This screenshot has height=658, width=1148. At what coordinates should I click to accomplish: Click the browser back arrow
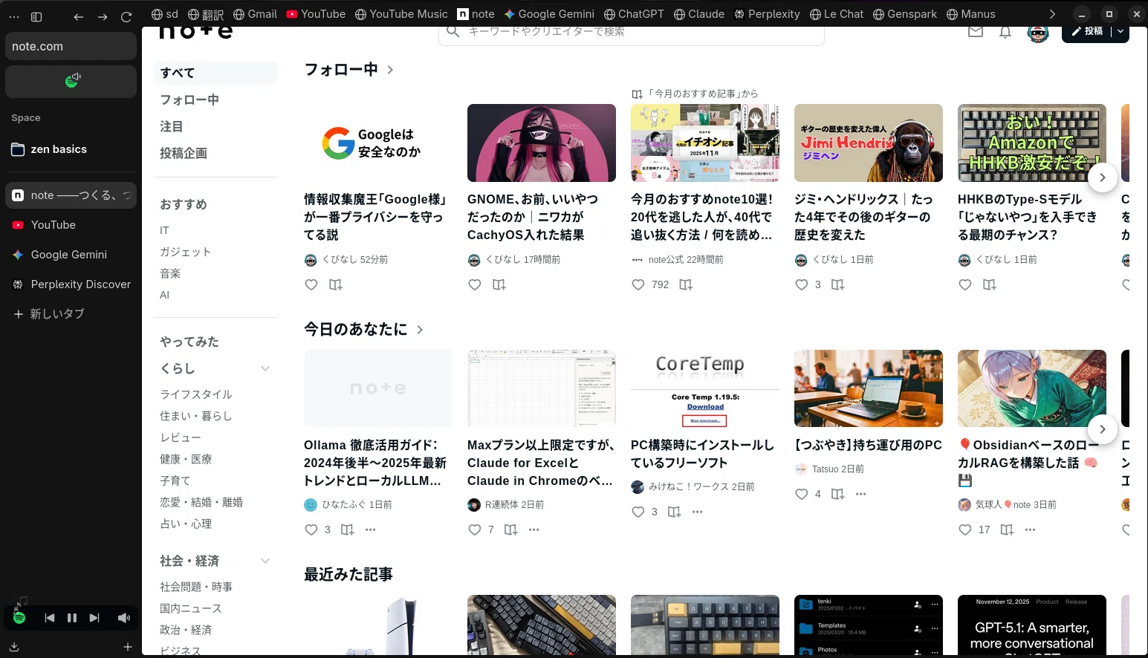click(79, 16)
